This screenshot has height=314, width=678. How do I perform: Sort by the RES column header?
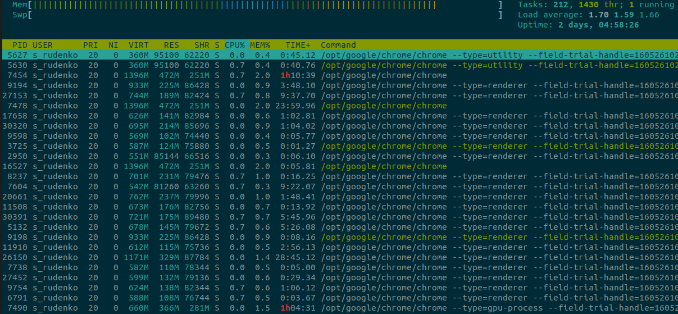point(171,45)
